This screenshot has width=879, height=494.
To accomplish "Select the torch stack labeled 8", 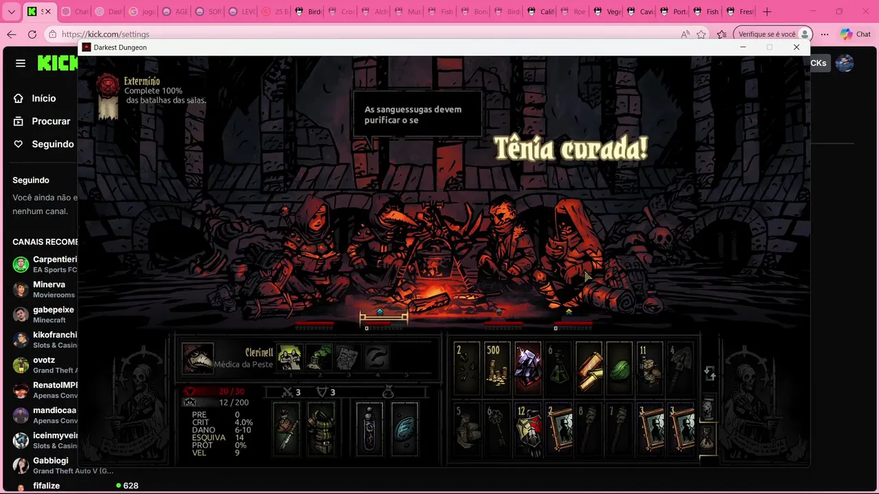I will [x=589, y=429].
